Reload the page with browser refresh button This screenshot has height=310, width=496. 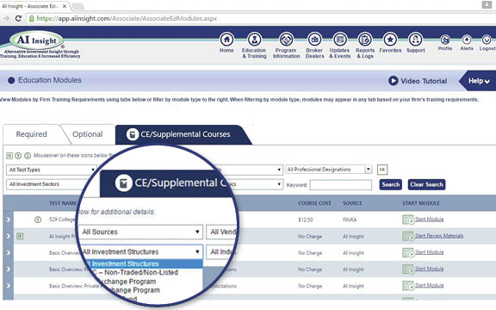[18, 18]
